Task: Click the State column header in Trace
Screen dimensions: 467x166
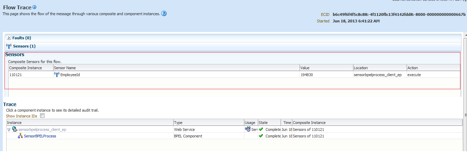Action: (263, 123)
